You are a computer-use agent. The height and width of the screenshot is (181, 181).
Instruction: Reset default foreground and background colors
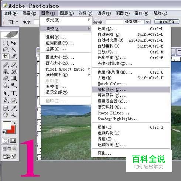[x=4, y=133]
